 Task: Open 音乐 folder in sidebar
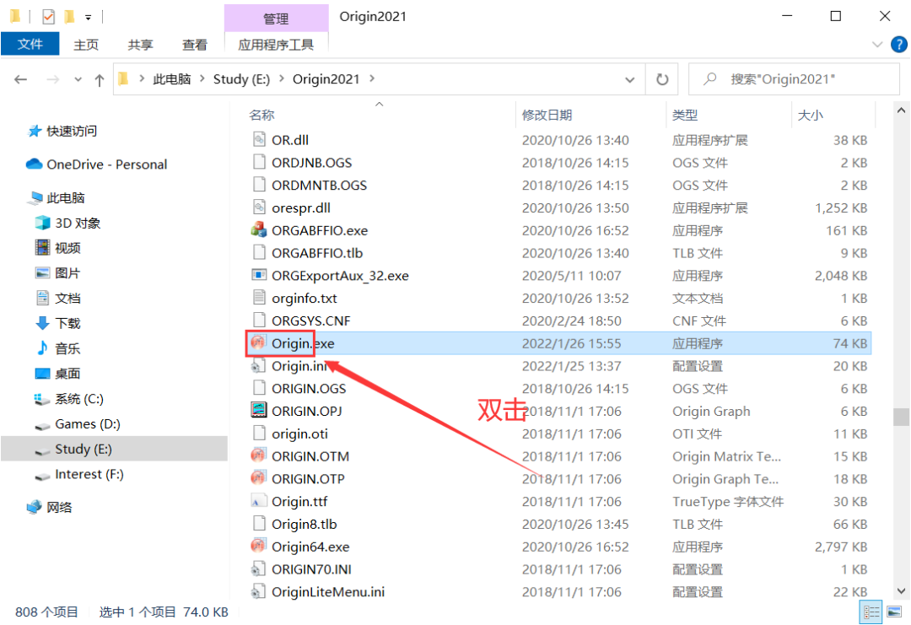tap(58, 348)
